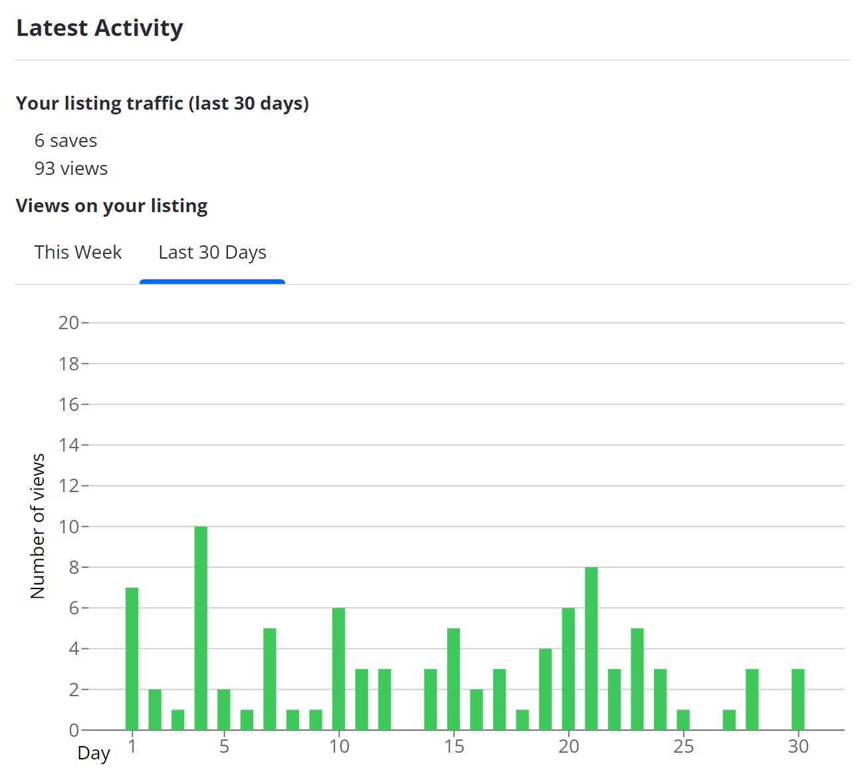
Task: Click the Latest Activity heading
Action: pyautogui.click(x=100, y=28)
